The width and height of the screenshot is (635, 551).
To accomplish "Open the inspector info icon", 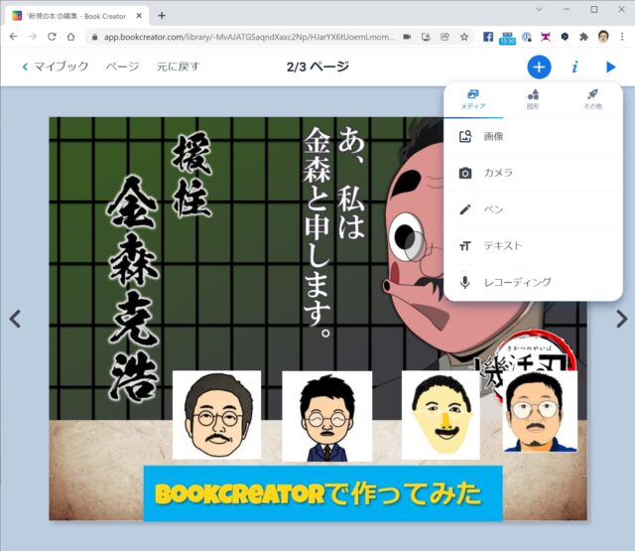I will pyautogui.click(x=574, y=67).
